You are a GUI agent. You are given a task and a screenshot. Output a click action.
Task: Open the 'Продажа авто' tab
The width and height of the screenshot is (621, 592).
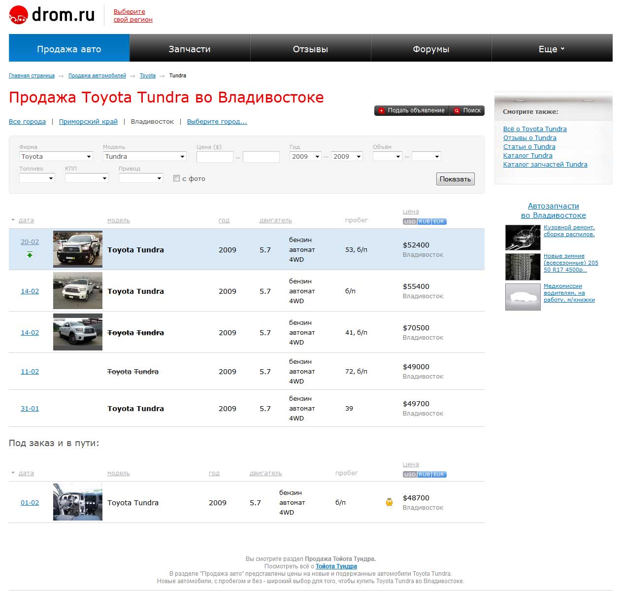click(69, 48)
